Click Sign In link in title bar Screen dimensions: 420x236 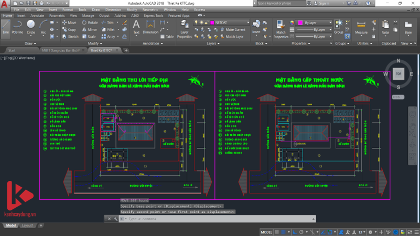324,3
